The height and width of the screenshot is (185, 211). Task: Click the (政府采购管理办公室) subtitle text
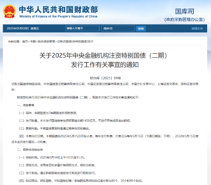tap(185, 20)
